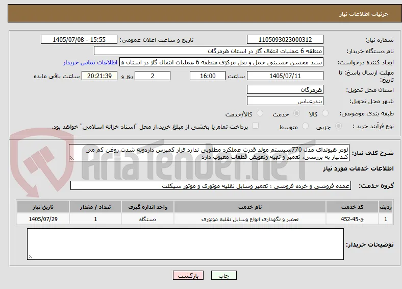
Task: Click the نام خدمت column header
Action: coord(250,207)
